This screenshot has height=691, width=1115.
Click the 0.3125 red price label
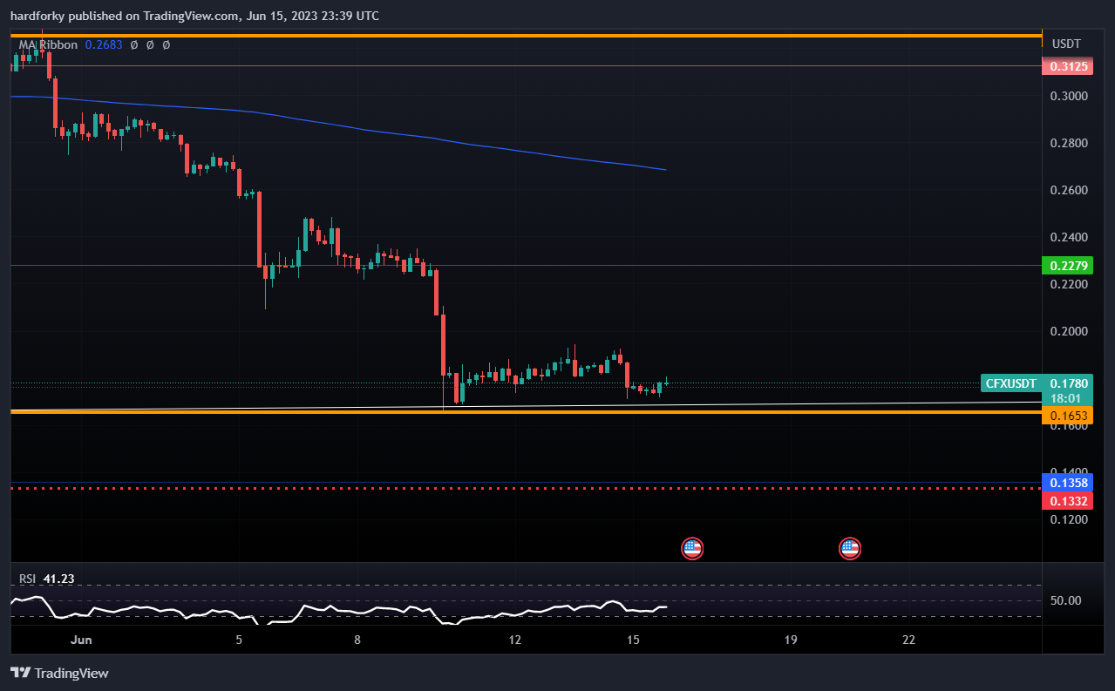click(1067, 66)
